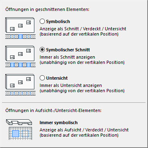This screenshot has width=148, height=148.
Task: Click the Symbolisch wall openings illustration
Action: [x=21, y=28]
